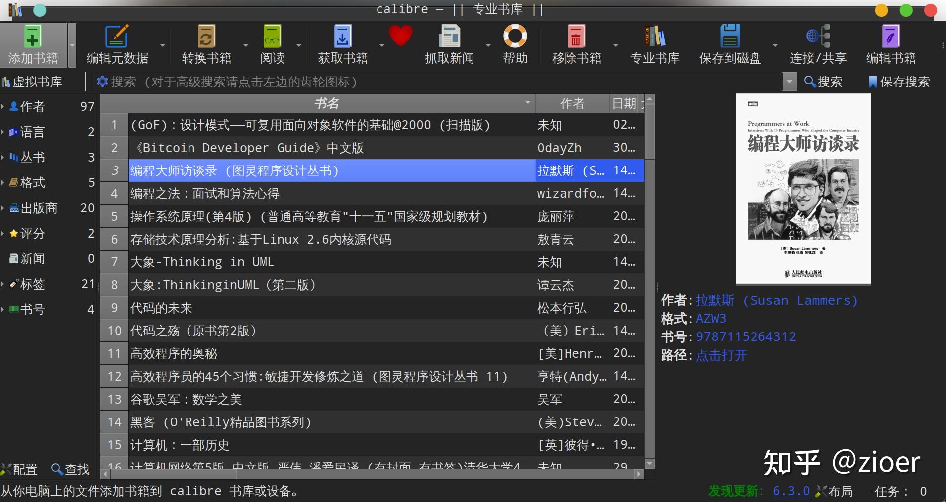Expand the 评分 rating category
The width and height of the screenshot is (946, 502).
[x=3, y=233]
